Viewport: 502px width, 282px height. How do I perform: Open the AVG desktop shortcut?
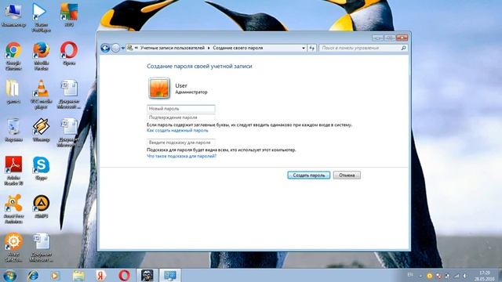69,16
